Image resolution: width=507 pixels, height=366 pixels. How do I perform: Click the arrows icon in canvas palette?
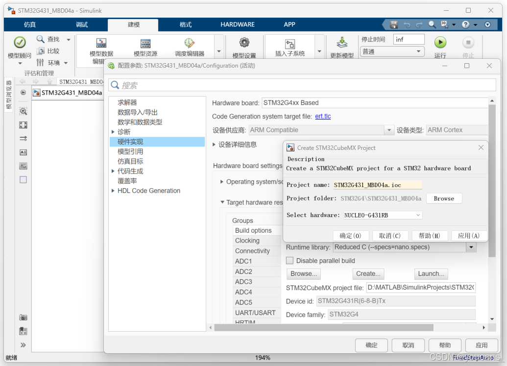[24, 139]
